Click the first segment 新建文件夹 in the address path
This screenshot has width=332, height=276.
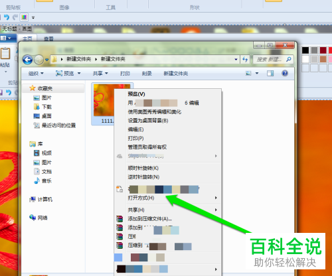coord(78,59)
